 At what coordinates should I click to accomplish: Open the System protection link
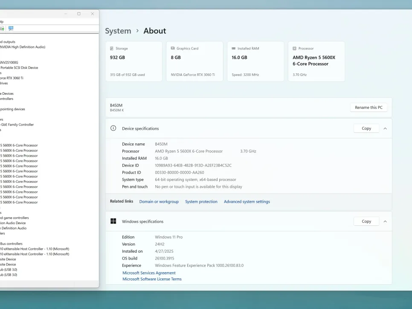[x=201, y=201]
